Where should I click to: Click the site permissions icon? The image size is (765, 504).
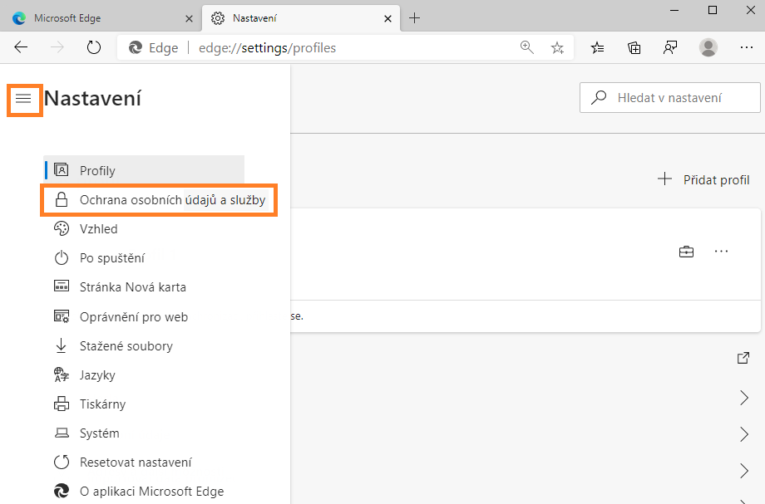pyautogui.click(x=61, y=316)
